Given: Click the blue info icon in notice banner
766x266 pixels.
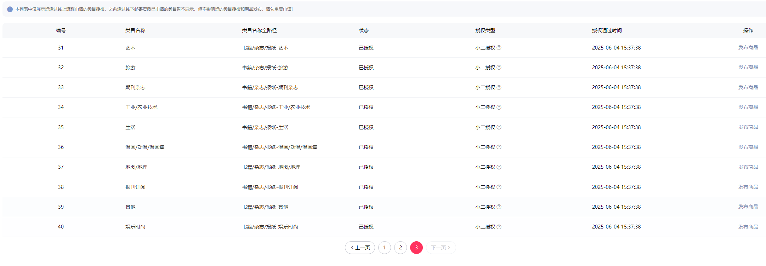Looking at the screenshot, I should (x=10, y=9).
